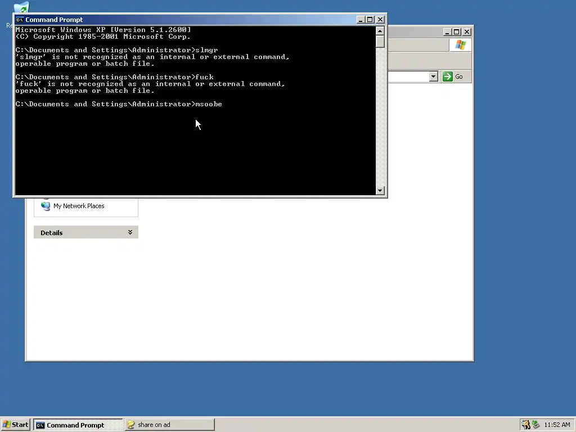The width and height of the screenshot is (576, 432).
Task: Click the typed 'msoobe' command text
Action: [x=209, y=104]
